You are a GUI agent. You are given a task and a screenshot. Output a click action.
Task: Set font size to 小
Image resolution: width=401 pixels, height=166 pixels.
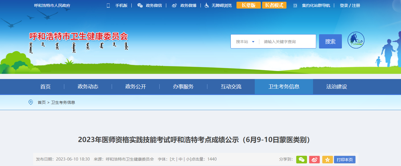tap(188, 159)
